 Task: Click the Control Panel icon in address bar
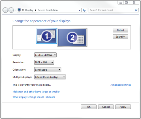pos(19,10)
